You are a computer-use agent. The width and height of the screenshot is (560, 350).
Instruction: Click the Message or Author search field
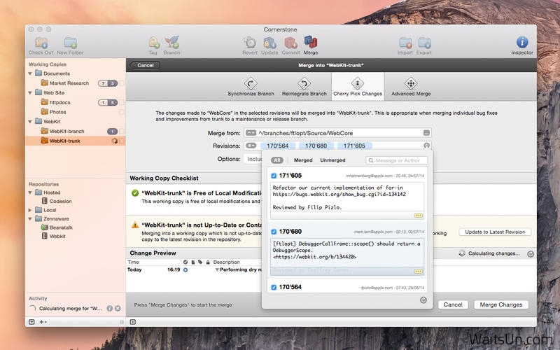pos(396,161)
